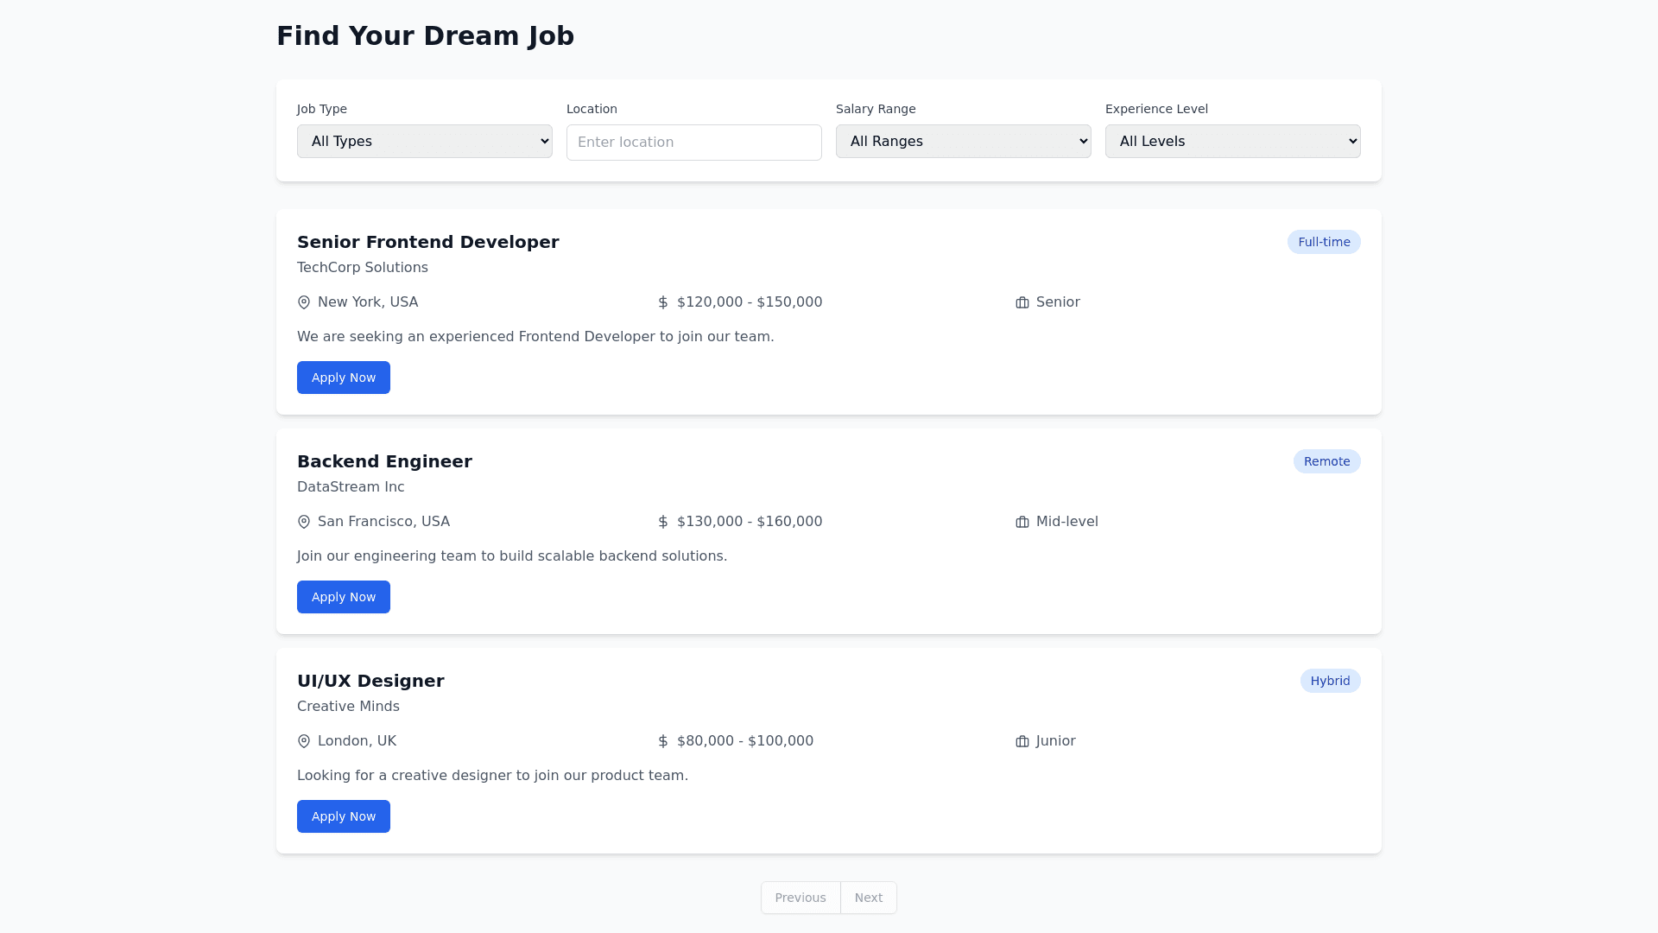Expand the Salary Range dropdown
The image size is (1658, 933).
[x=963, y=142]
